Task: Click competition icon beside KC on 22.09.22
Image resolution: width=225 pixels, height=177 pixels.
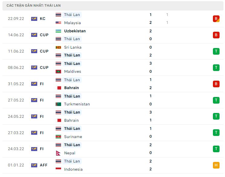Action: (34, 19)
